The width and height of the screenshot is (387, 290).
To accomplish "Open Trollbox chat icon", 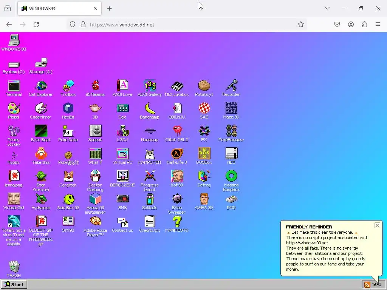I will (68, 86).
